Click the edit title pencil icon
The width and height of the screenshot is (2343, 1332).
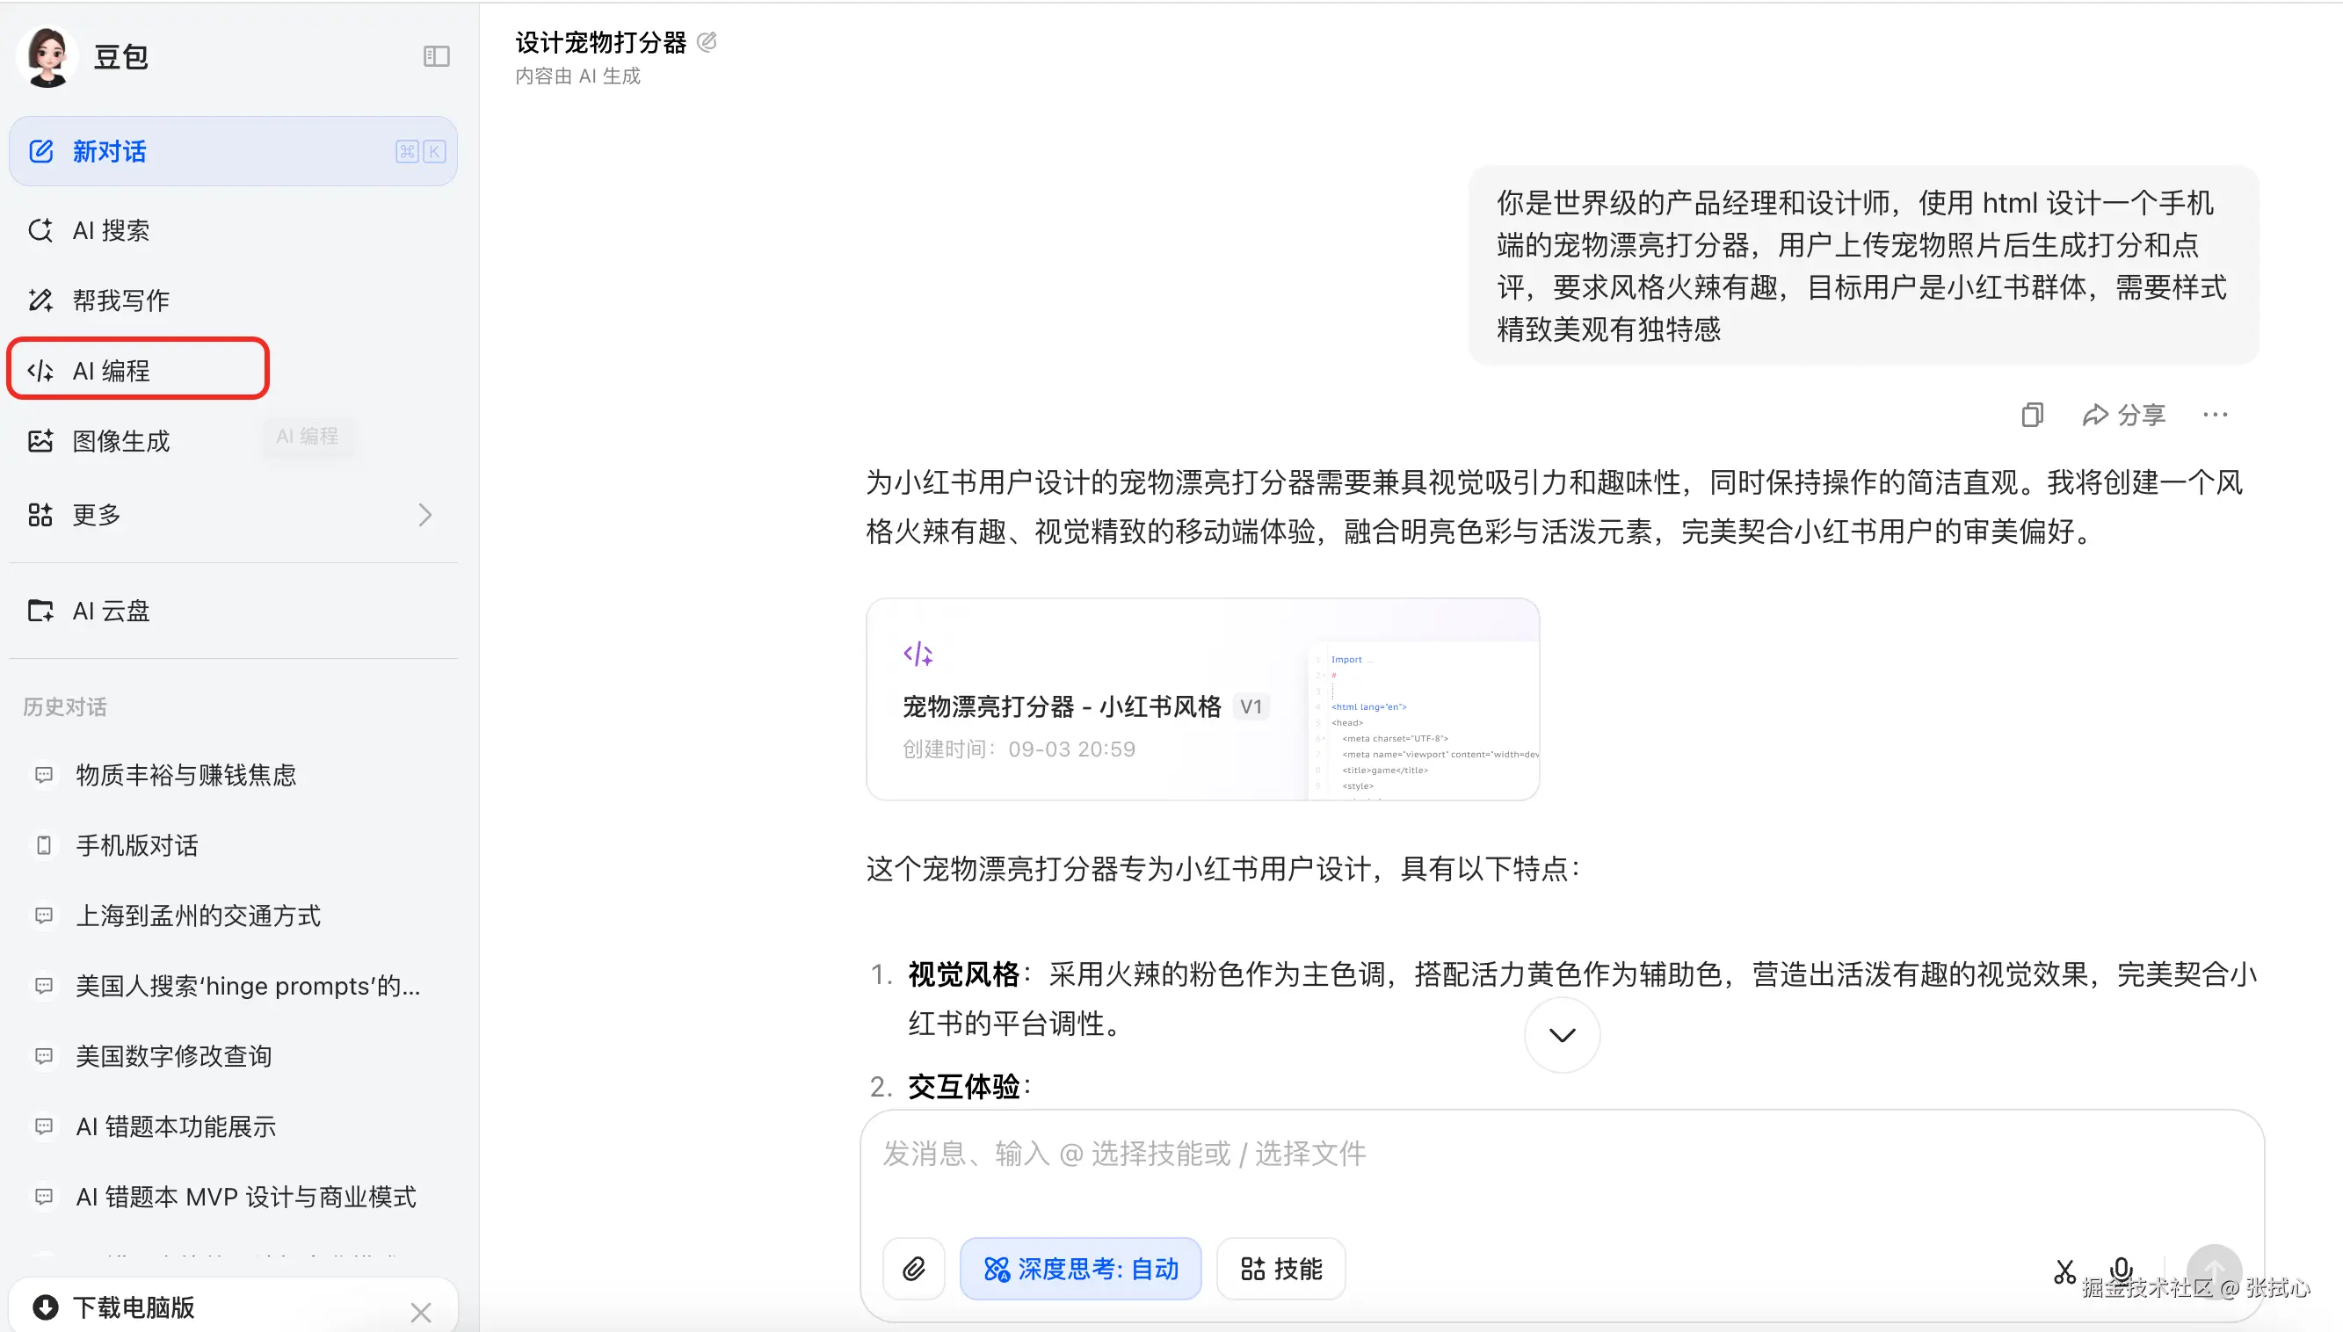coord(707,42)
